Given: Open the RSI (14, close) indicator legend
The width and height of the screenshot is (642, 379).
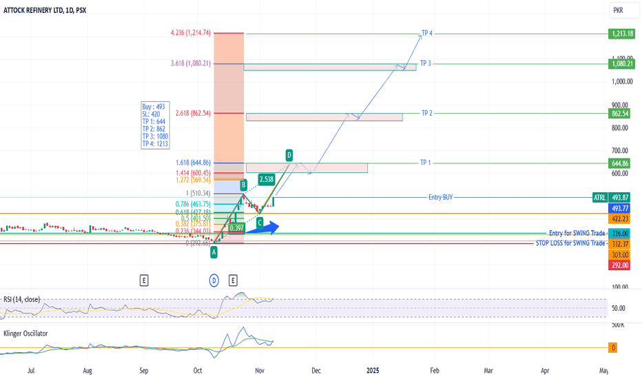Looking at the screenshot, I should coord(22,299).
